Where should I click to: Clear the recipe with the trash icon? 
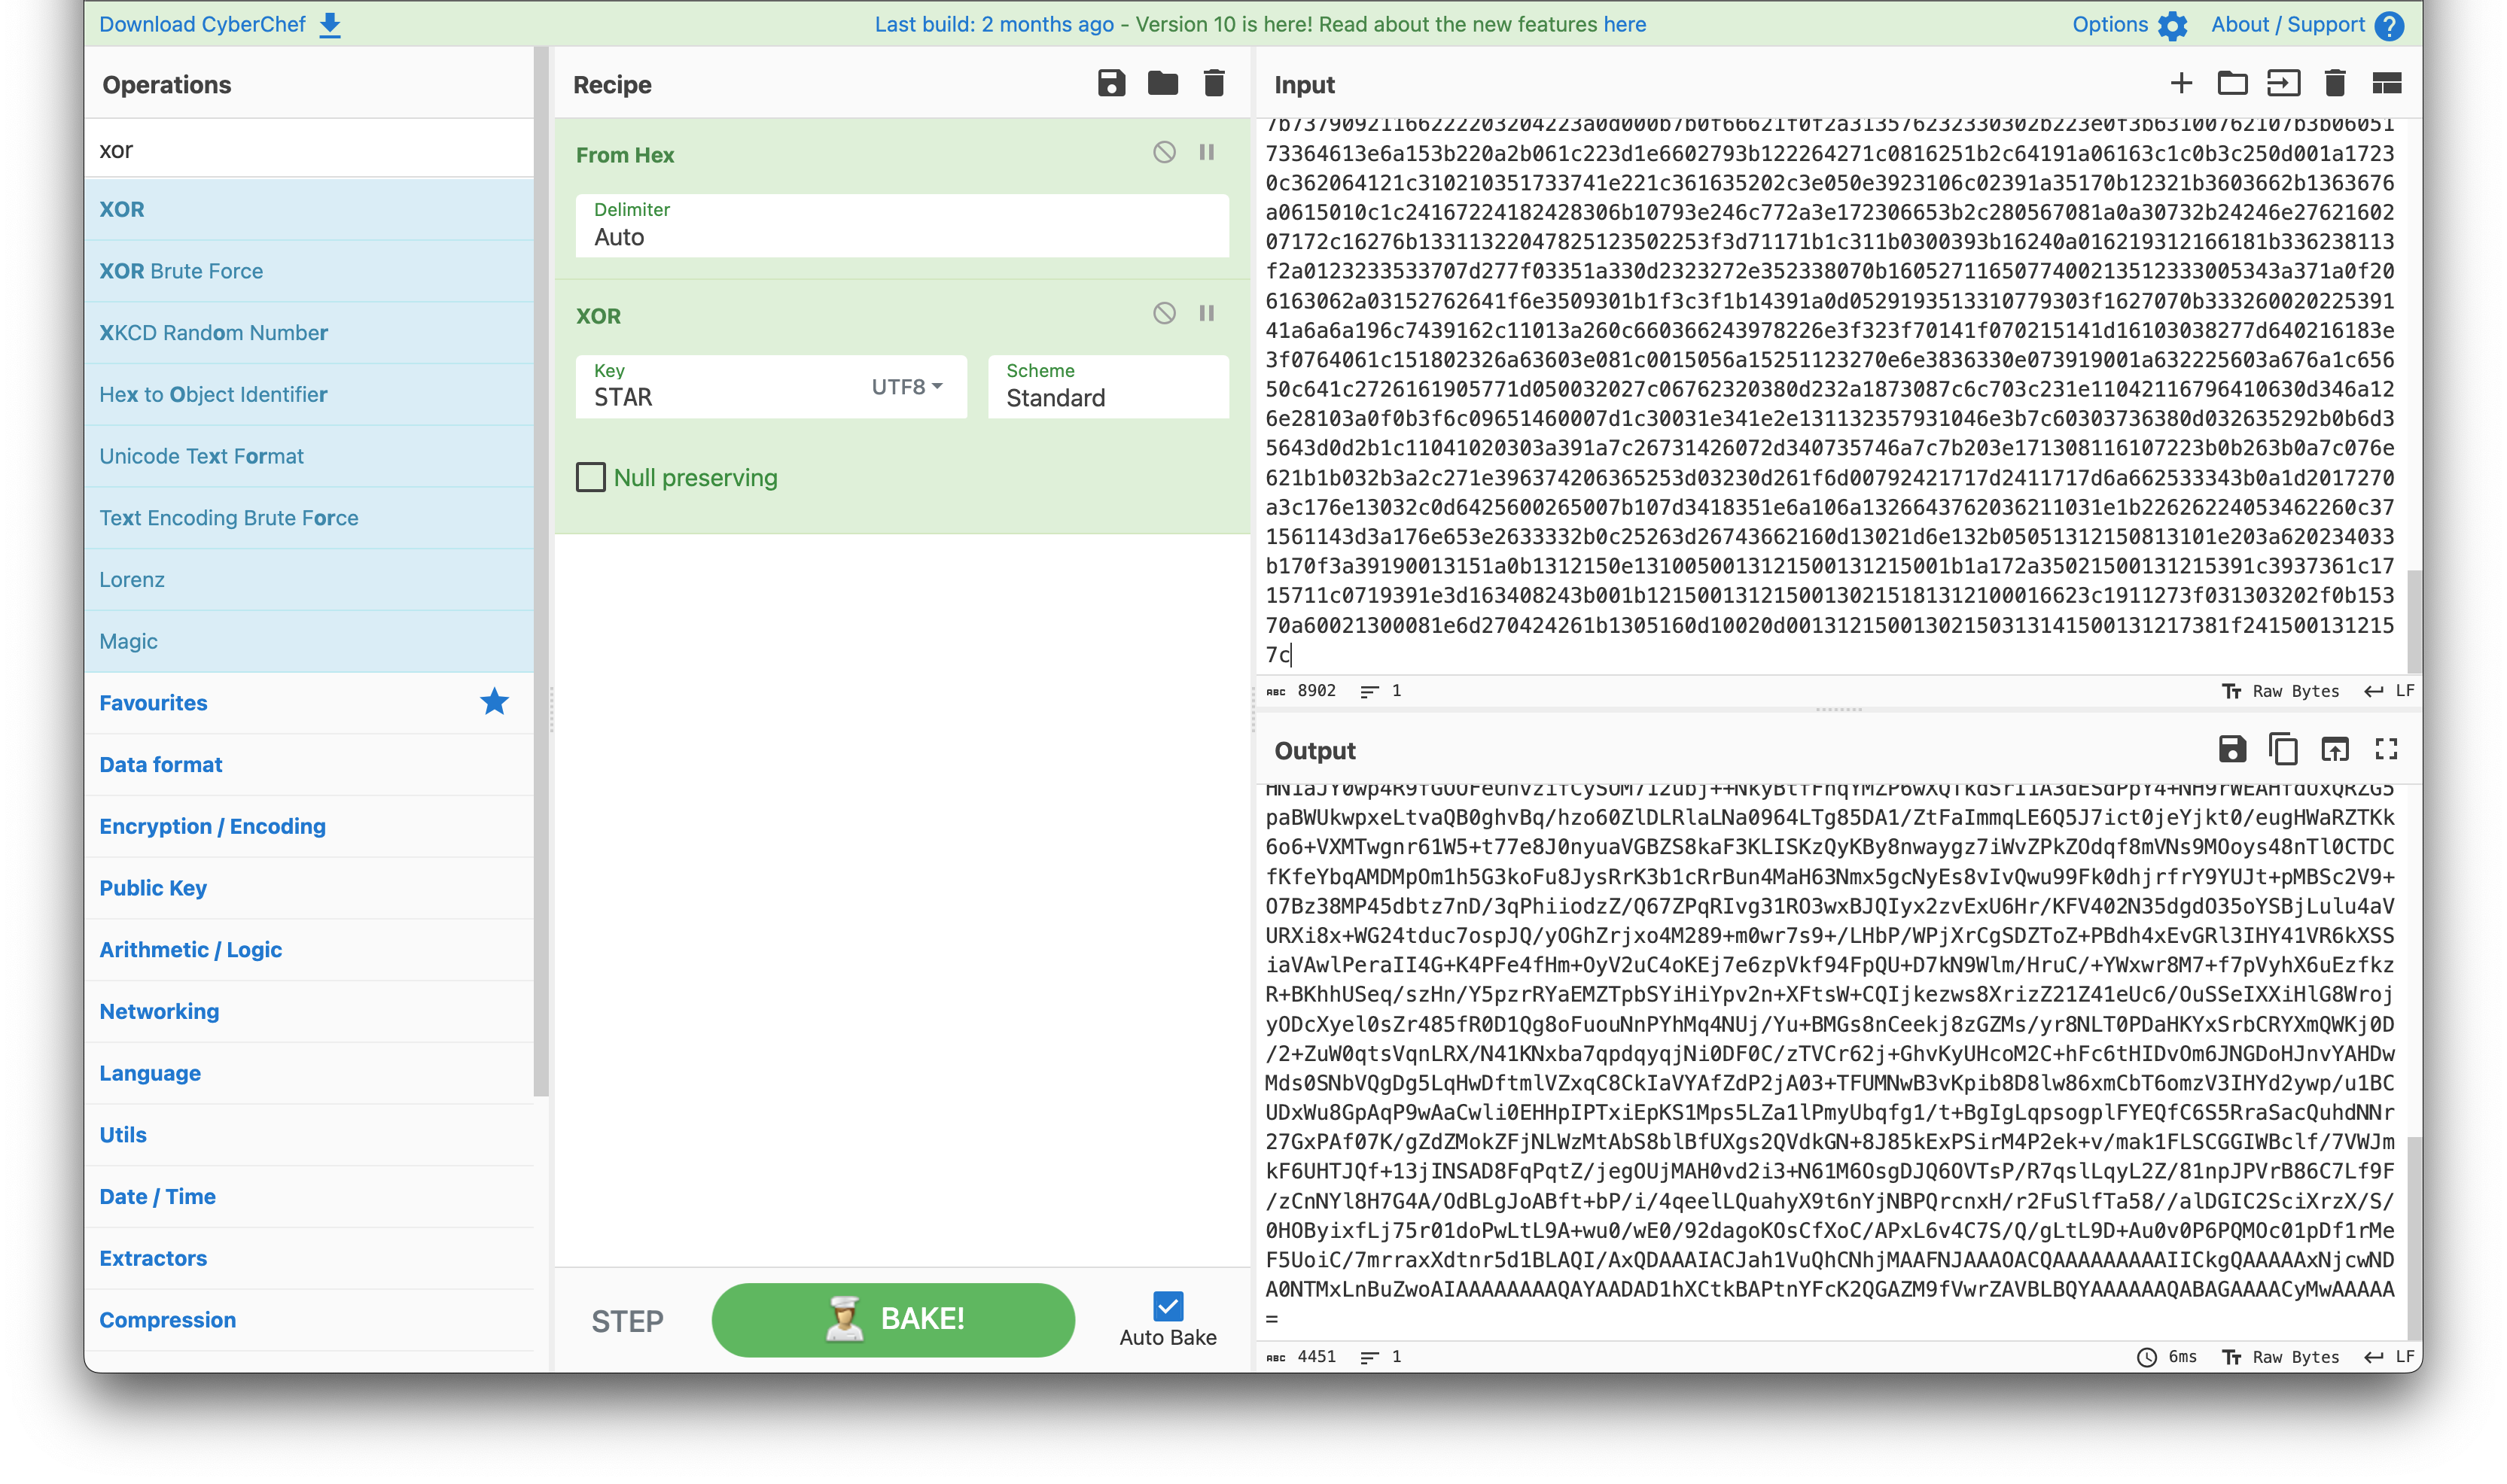1214,83
